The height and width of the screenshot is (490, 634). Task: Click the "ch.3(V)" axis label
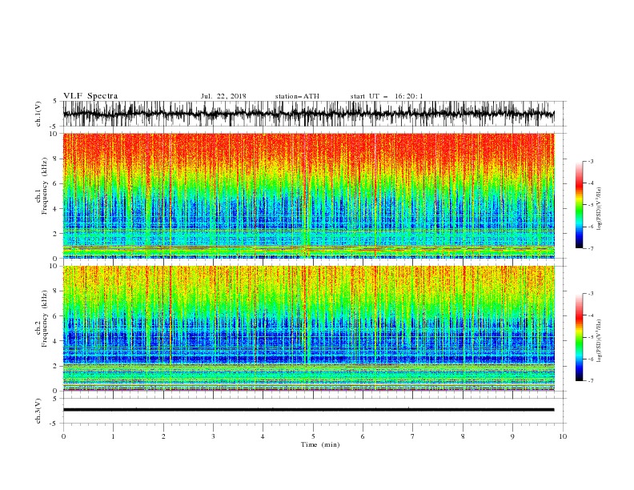38,411
